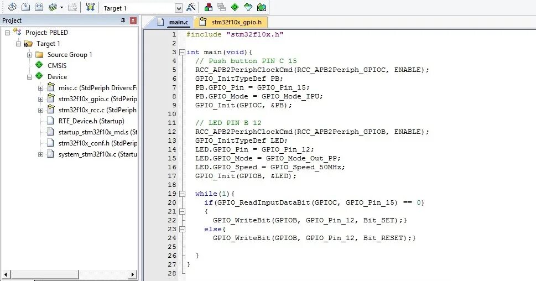Close the Project panel with red X
Image resolution: width=536 pixels, height=281 pixels.
[x=133, y=20]
